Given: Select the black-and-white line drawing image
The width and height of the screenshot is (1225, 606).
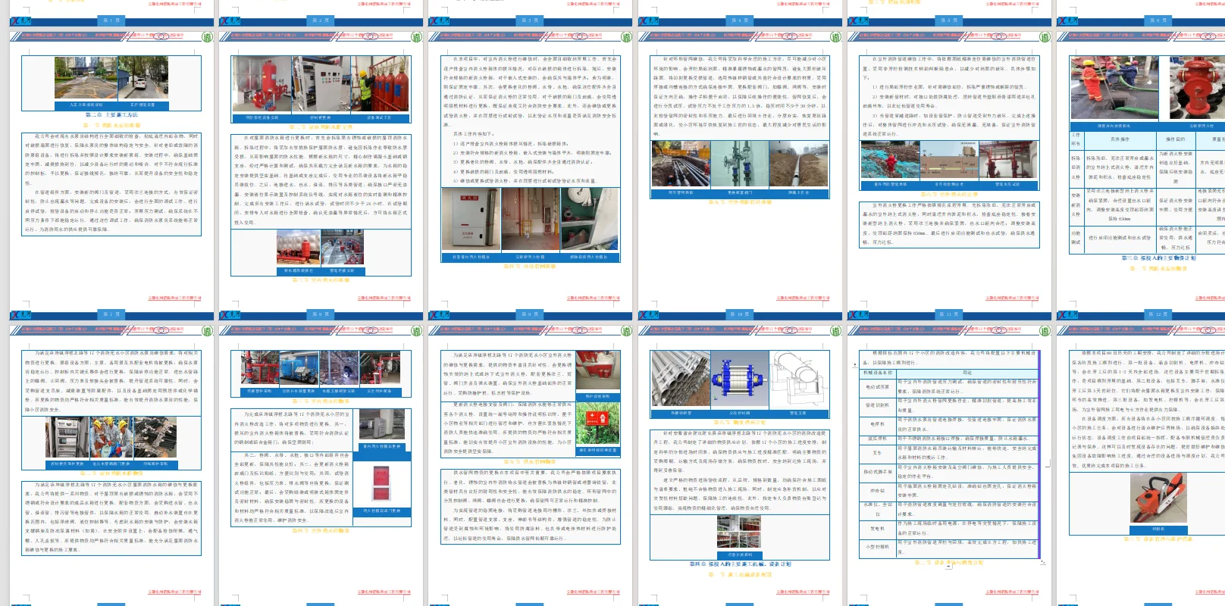Looking at the screenshot, I should coord(798,380).
